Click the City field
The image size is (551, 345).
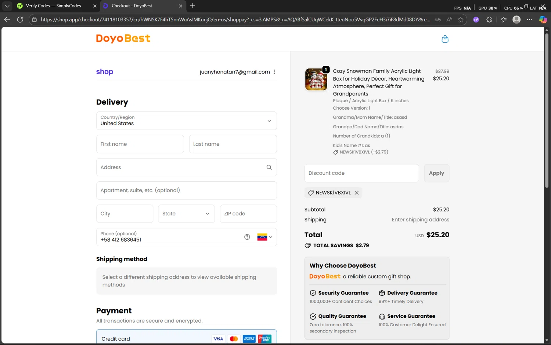pyautogui.click(x=125, y=214)
